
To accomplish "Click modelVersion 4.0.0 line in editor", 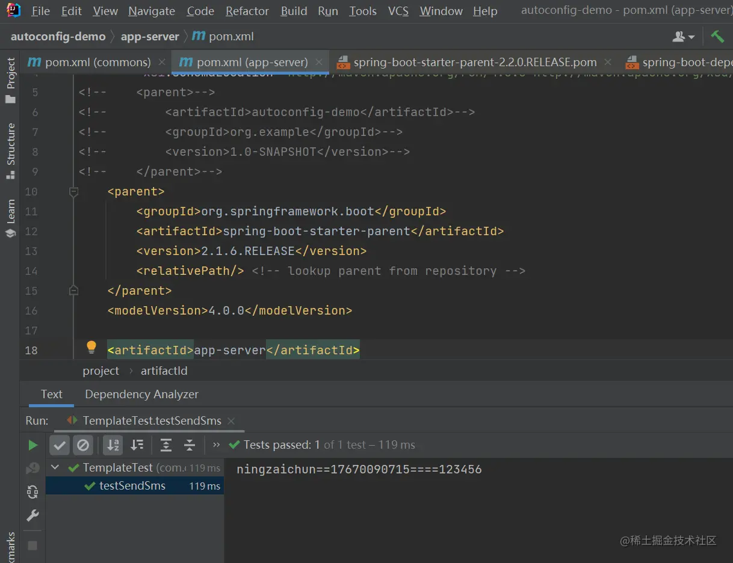I will (230, 310).
